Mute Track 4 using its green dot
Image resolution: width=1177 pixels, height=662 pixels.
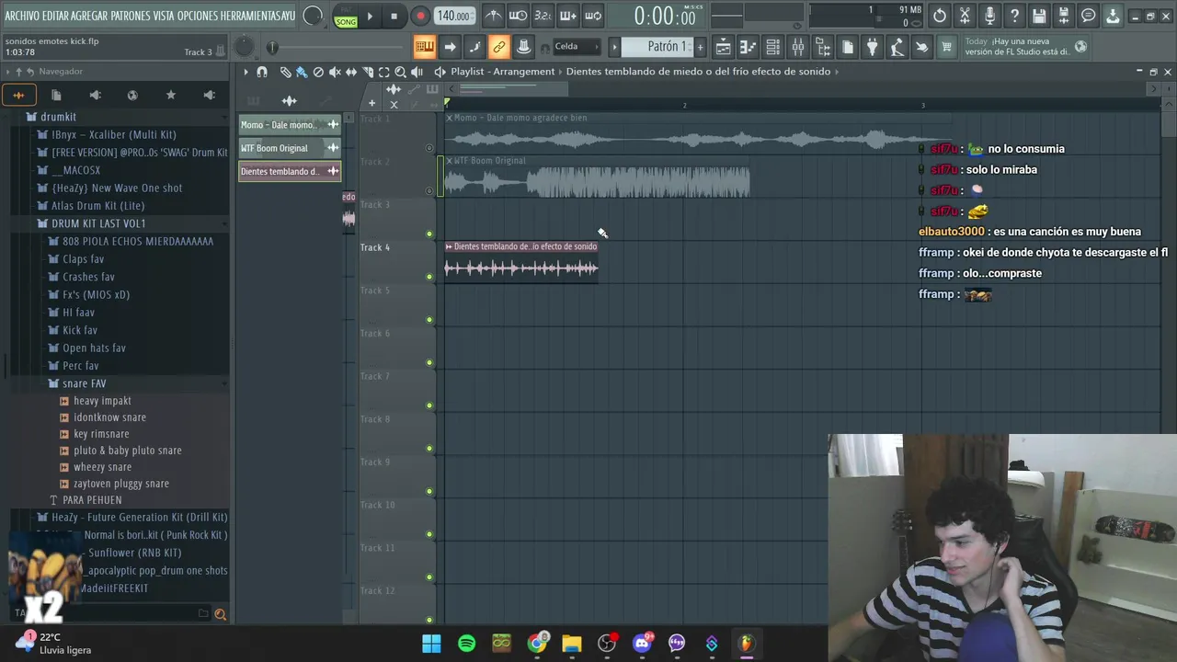[429, 277]
